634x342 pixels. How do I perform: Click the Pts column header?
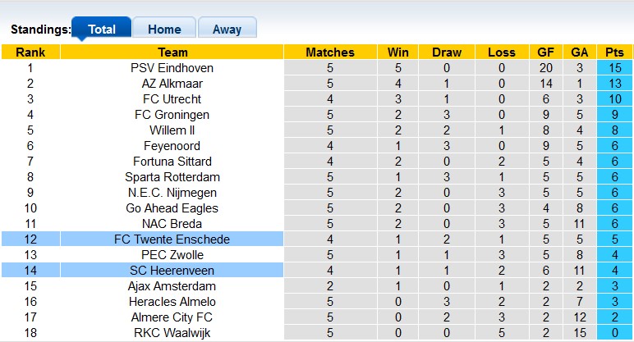tap(614, 52)
